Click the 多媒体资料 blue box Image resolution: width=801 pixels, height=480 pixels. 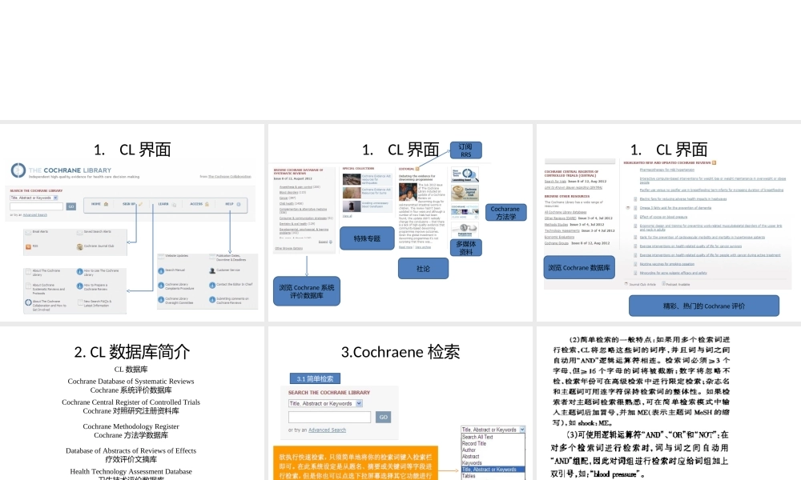coord(466,248)
